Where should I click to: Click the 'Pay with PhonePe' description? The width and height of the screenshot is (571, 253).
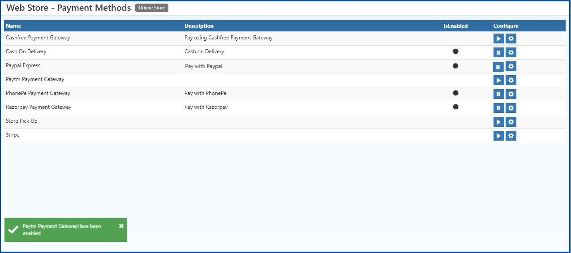[x=205, y=94]
